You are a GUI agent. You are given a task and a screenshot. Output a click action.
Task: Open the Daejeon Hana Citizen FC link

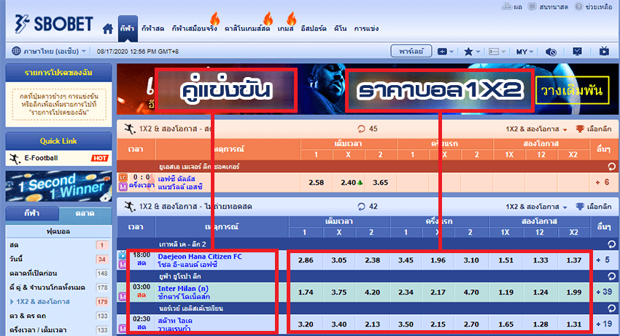click(200, 256)
